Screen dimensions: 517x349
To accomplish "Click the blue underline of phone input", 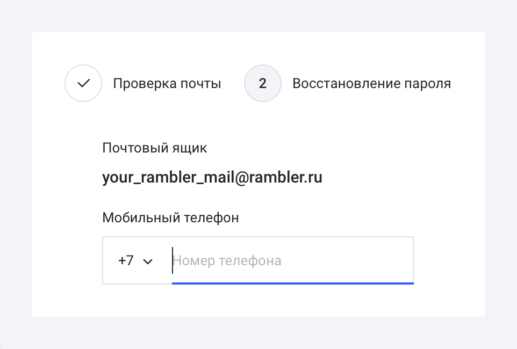I will pyautogui.click(x=293, y=283).
